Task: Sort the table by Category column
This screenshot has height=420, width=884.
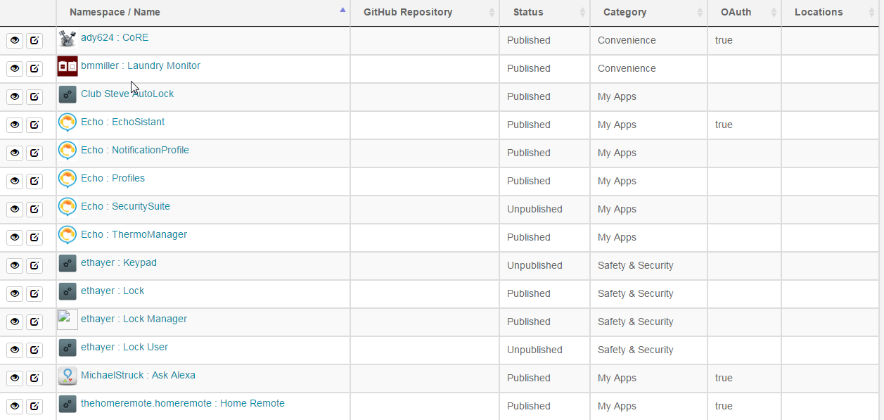Action: point(648,12)
